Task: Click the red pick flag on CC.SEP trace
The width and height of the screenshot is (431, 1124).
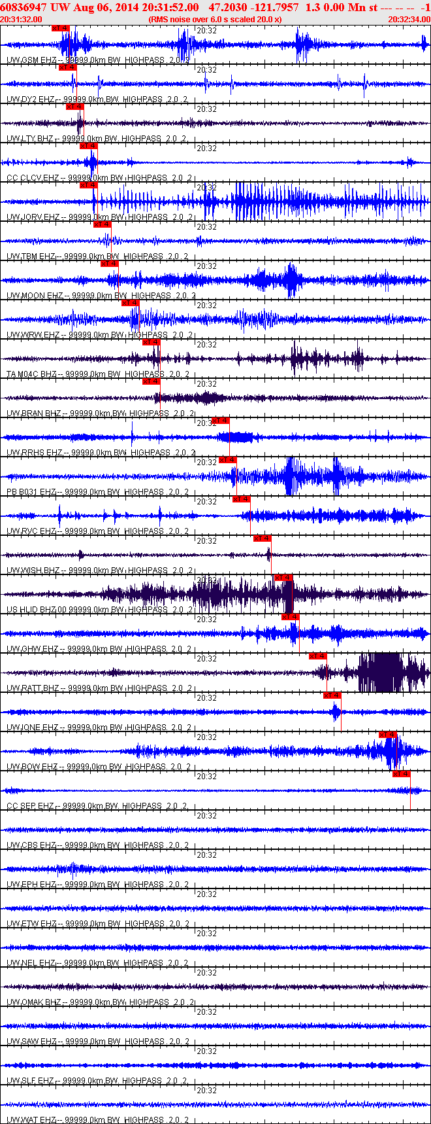Action: pos(402,774)
